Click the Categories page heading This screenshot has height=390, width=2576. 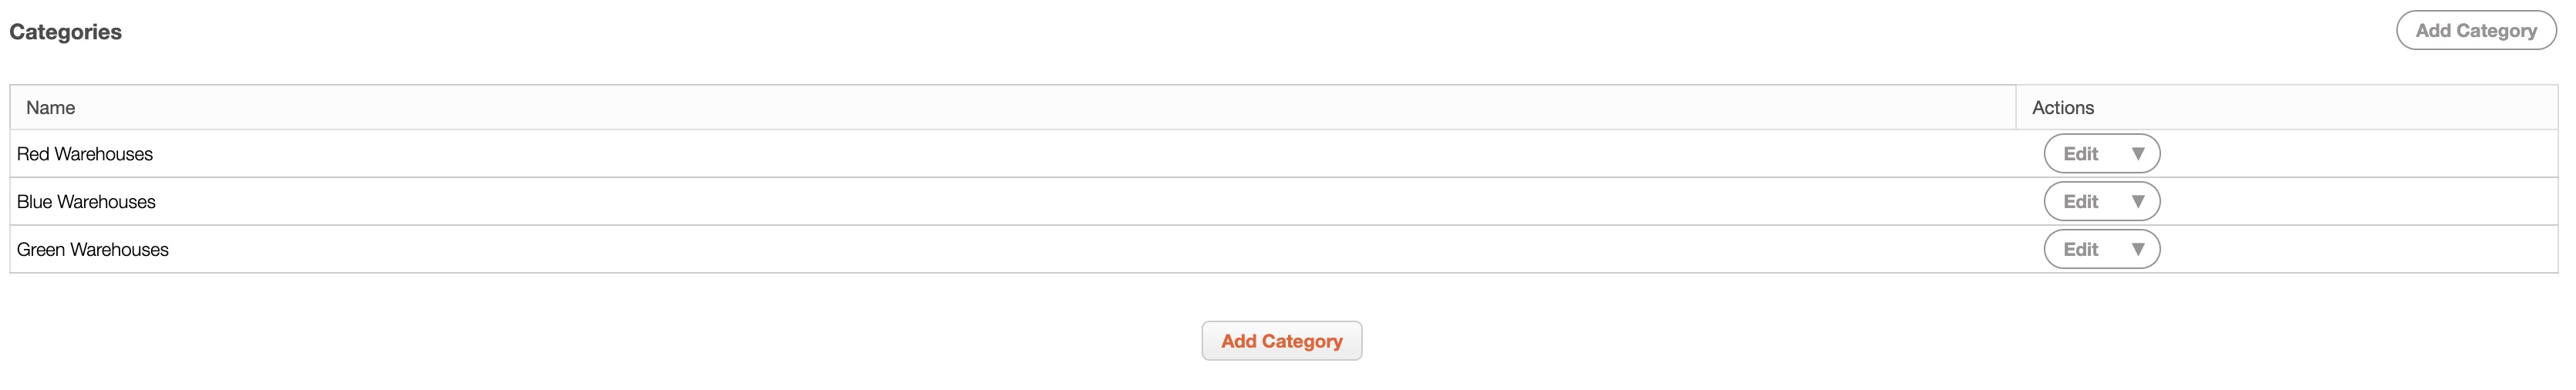(x=66, y=32)
